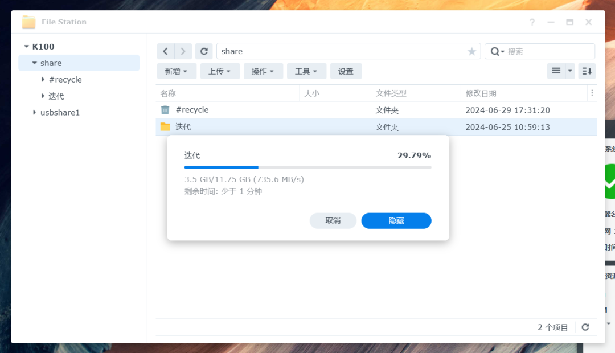Cancel the ongoing file transfer
The height and width of the screenshot is (353, 615).
(333, 220)
